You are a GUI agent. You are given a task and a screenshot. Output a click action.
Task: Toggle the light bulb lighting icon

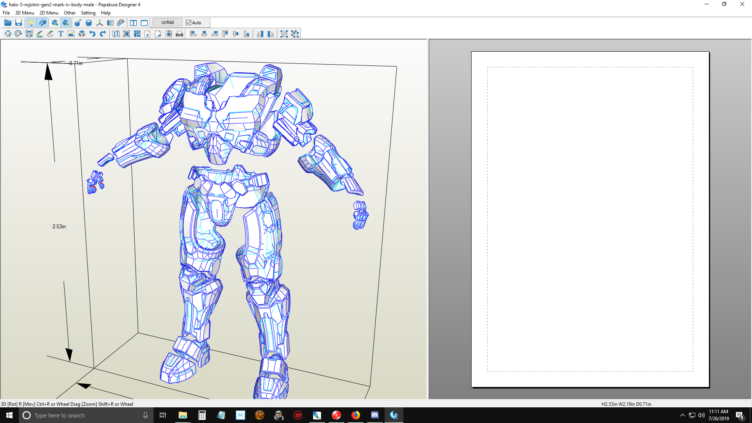pos(31,23)
